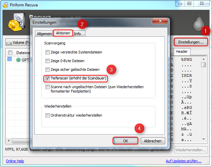Viewport: 212px width, 167px height.
Task: Enable Zeige versteckte Systemdateien checkbox
Action: [x=47, y=52]
